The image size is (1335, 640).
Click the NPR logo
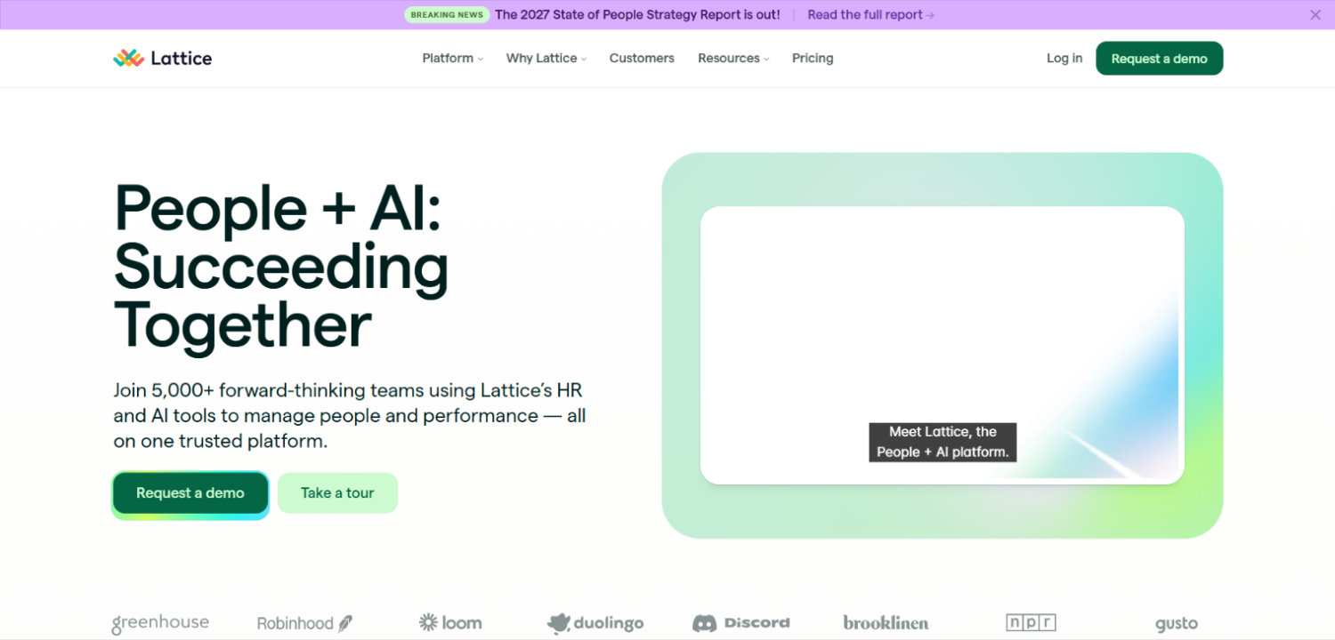1031,622
